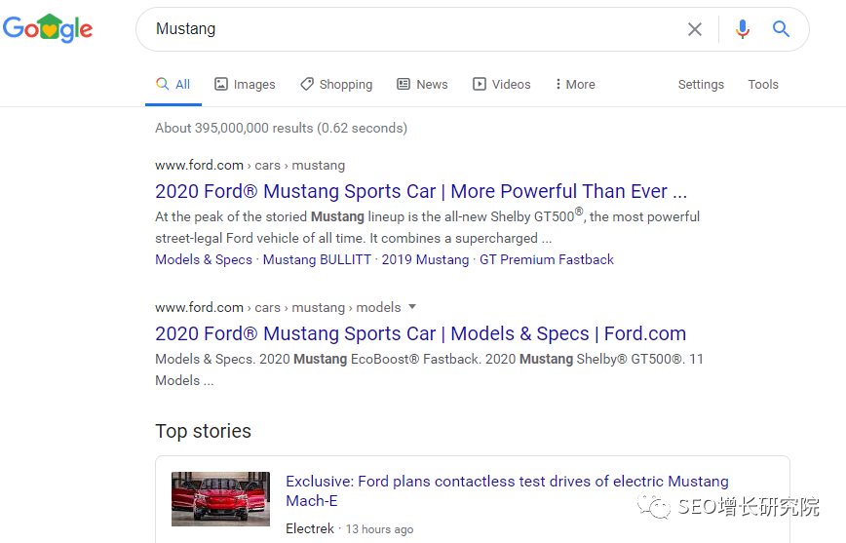Open the Images results tab

pyautogui.click(x=245, y=85)
